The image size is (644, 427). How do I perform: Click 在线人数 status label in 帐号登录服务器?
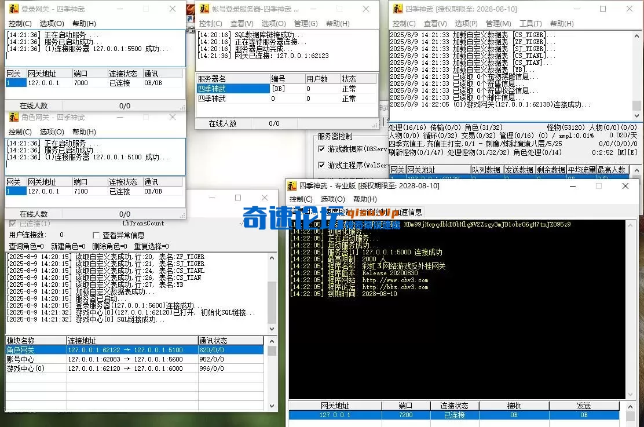[222, 123]
